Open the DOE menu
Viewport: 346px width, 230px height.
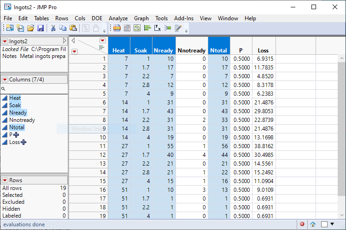pyautogui.click(x=97, y=18)
